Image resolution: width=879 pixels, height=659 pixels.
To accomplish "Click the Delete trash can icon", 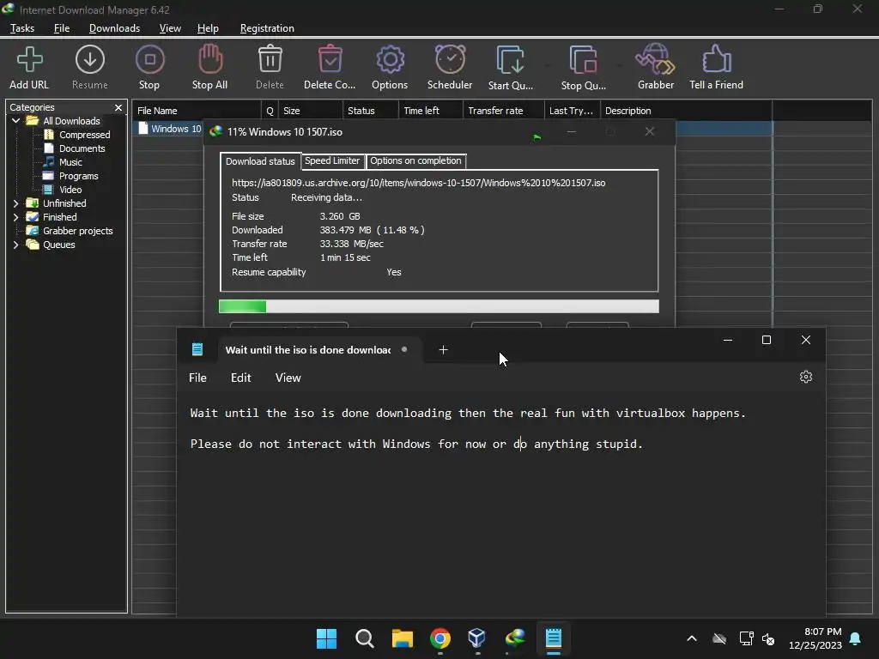I will point(270,59).
